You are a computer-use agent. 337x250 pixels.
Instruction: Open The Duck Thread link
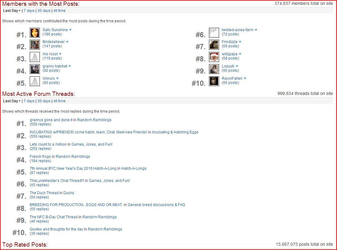coord(44,193)
